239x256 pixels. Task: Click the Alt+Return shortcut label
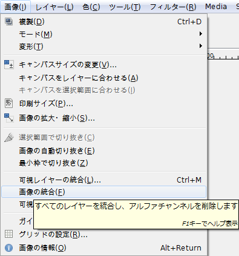click(181, 248)
